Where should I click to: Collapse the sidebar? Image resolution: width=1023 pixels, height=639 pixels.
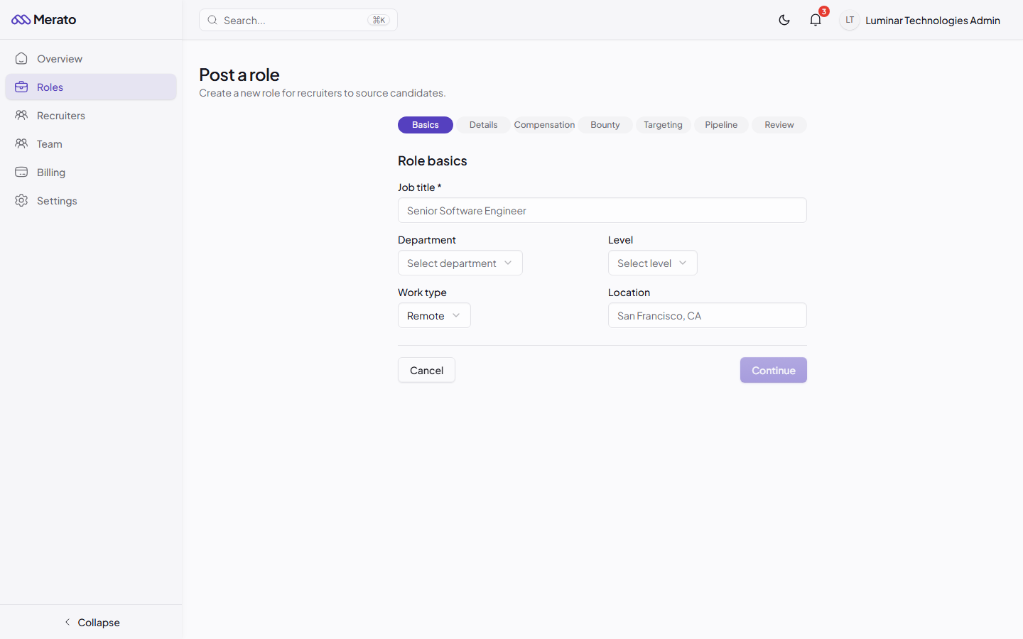92,622
